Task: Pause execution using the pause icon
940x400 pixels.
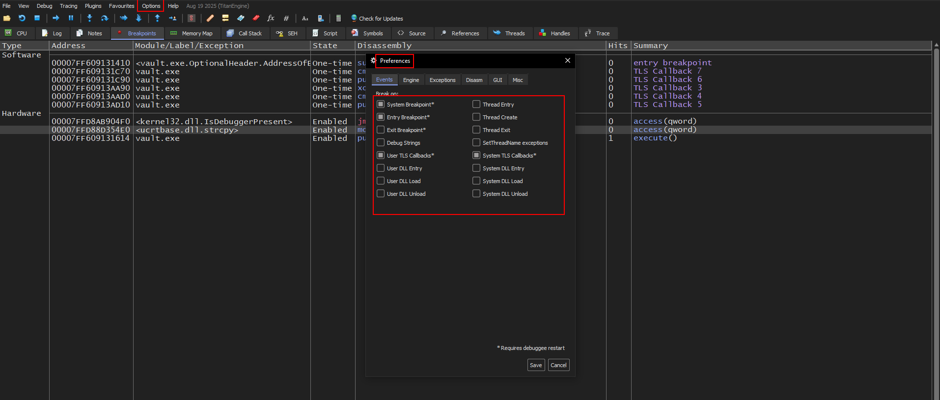Action: tap(71, 18)
